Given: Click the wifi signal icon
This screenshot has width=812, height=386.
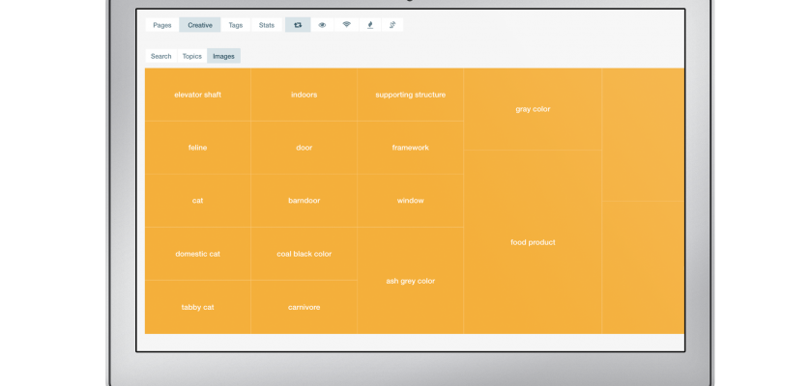Looking at the screenshot, I should [346, 25].
